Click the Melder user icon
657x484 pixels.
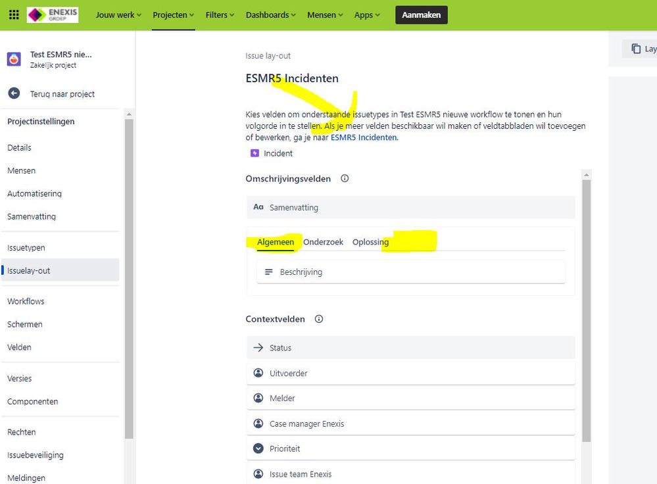[x=258, y=398]
